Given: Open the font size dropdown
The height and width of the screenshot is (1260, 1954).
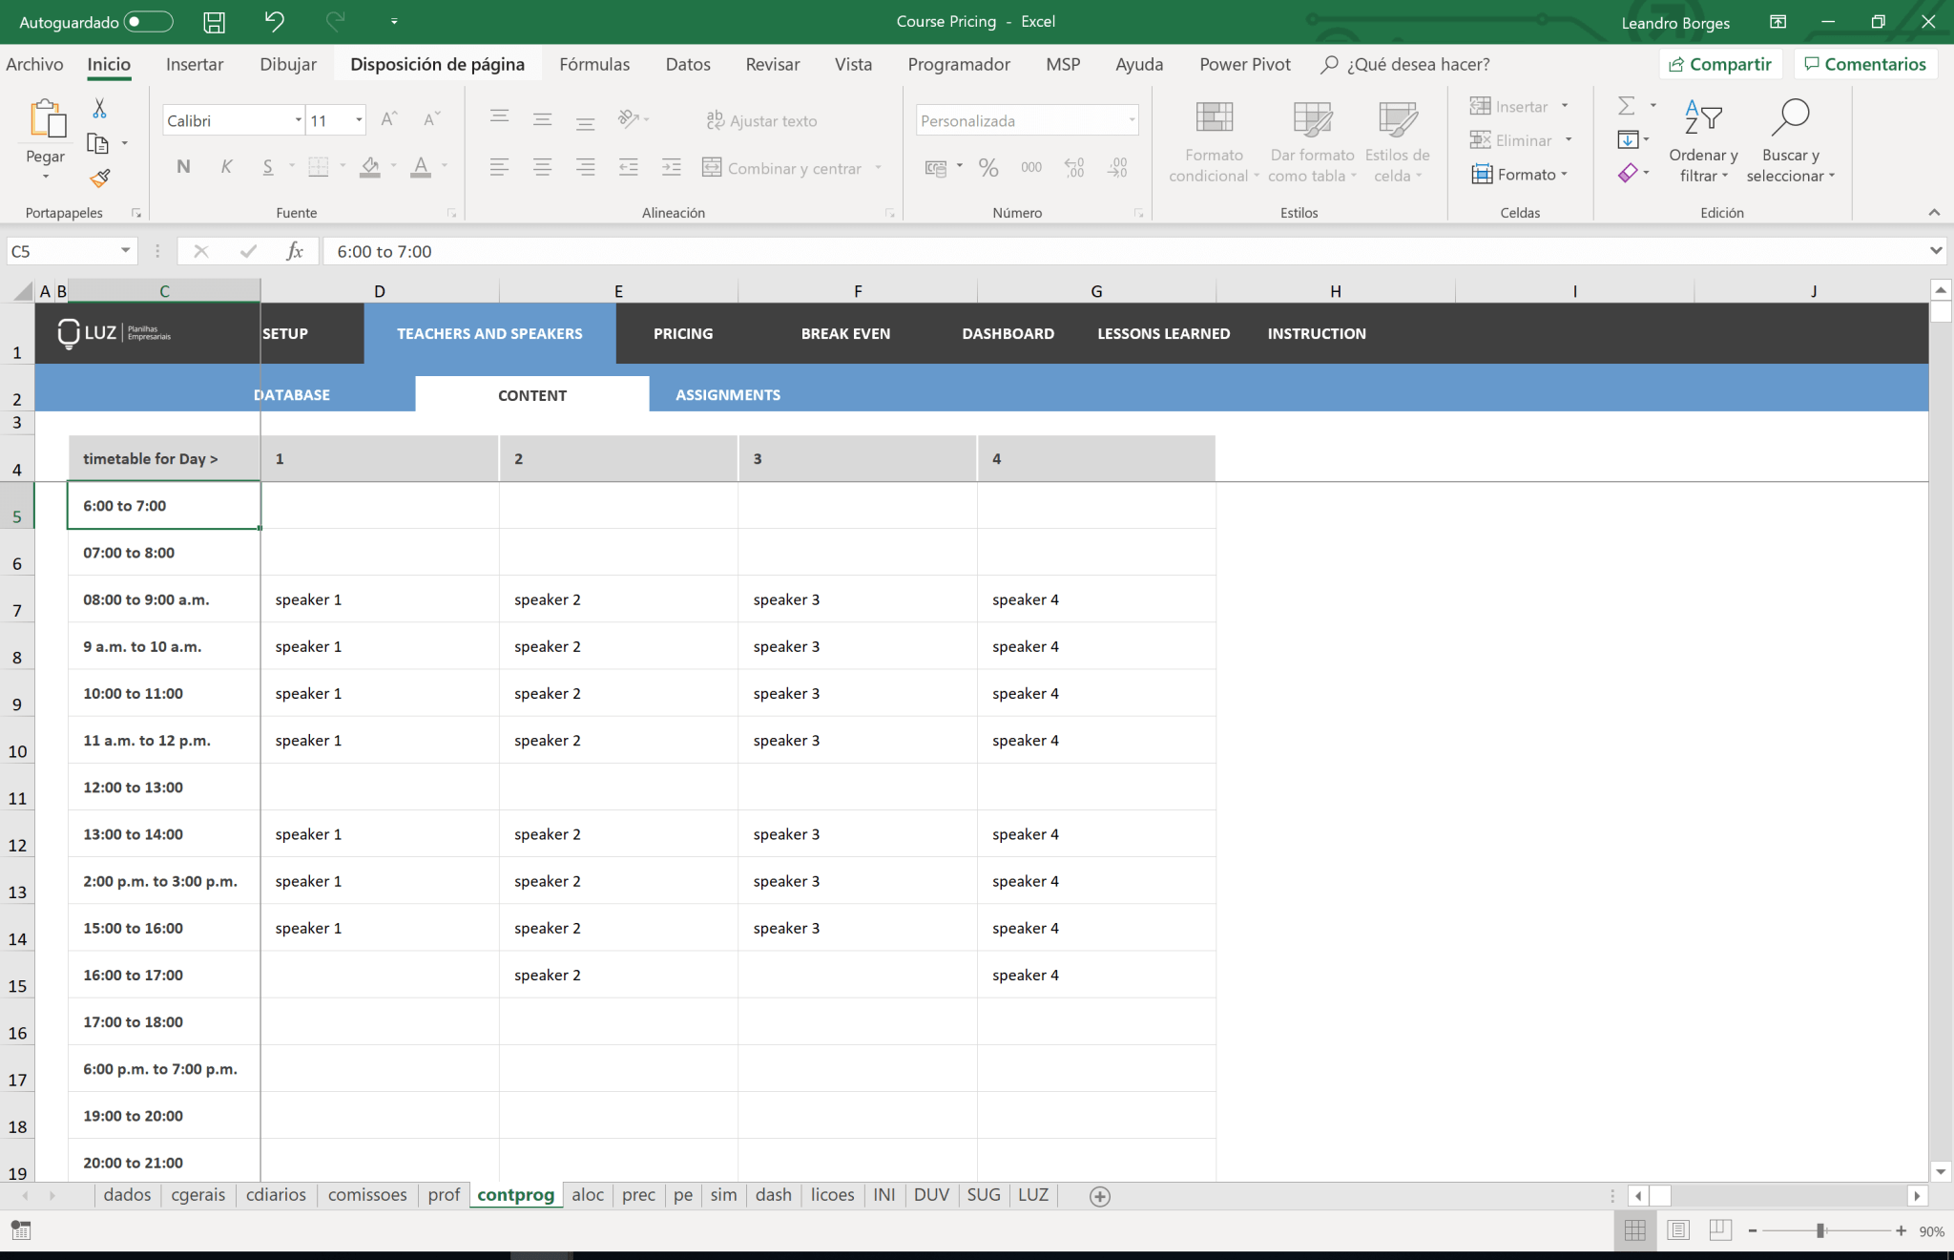Looking at the screenshot, I should tap(358, 119).
